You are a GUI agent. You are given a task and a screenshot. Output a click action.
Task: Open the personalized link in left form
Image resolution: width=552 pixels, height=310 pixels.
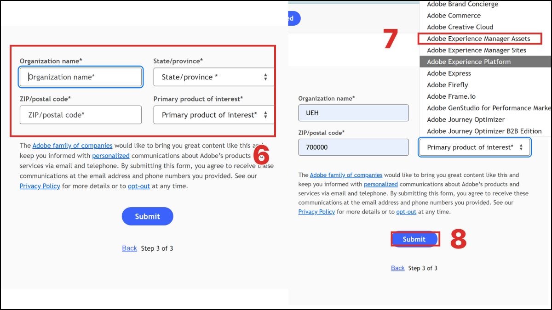pos(111,156)
